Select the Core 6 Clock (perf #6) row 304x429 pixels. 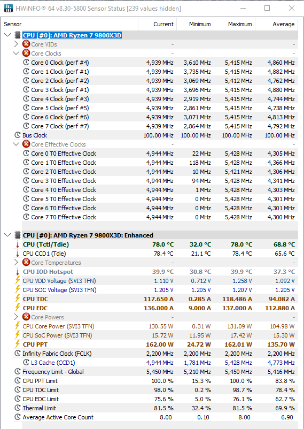(160, 117)
